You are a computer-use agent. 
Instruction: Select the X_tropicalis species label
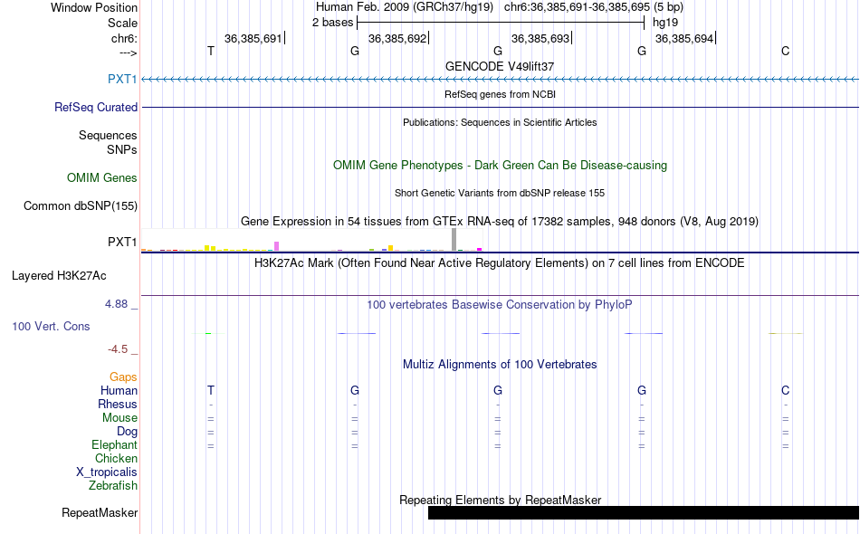point(107,472)
